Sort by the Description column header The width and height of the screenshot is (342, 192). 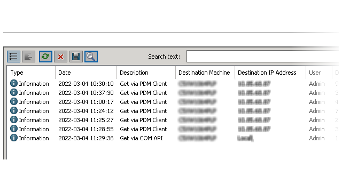[x=146, y=73]
